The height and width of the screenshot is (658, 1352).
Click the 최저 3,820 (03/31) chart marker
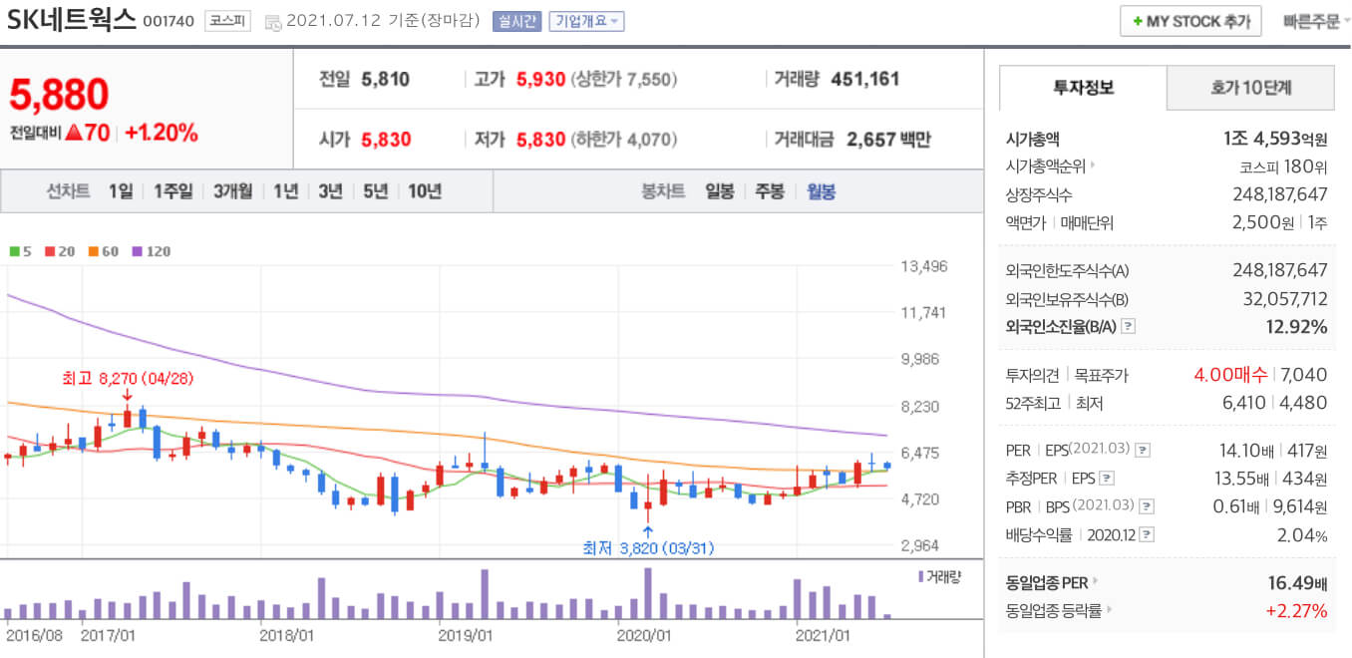[649, 548]
